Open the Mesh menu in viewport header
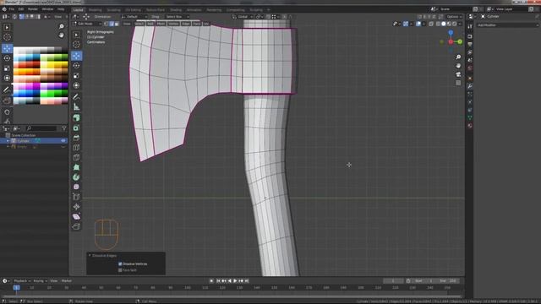Screen dimensions: 541x304 pos(161,24)
